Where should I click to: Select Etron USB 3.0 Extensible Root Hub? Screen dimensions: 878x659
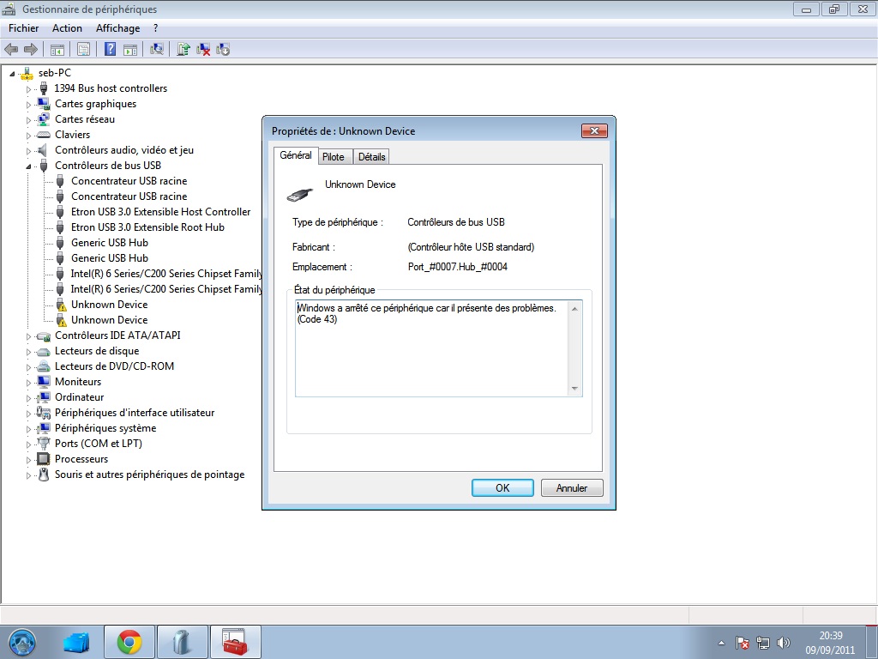(147, 227)
